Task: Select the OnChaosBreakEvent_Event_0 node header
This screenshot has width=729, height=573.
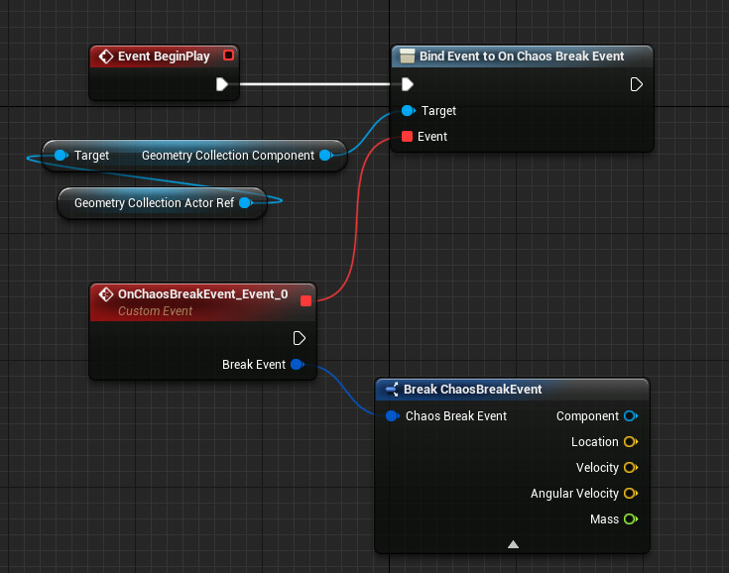Action: point(202,294)
